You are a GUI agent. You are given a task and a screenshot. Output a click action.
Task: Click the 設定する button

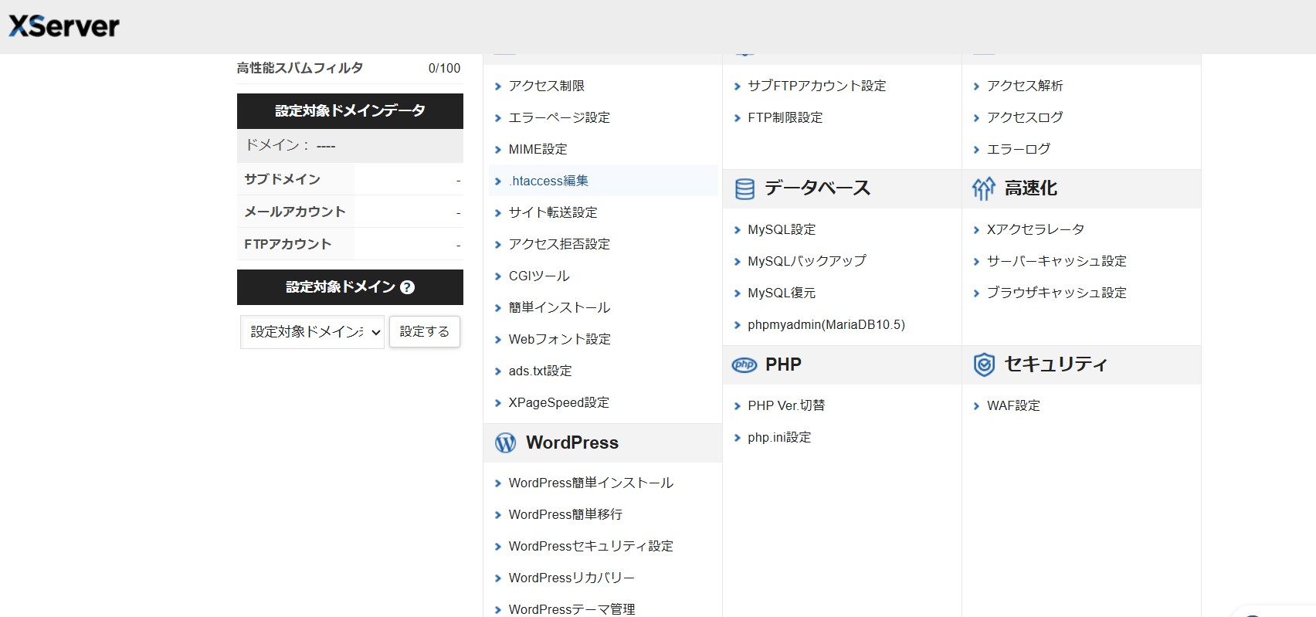point(425,331)
